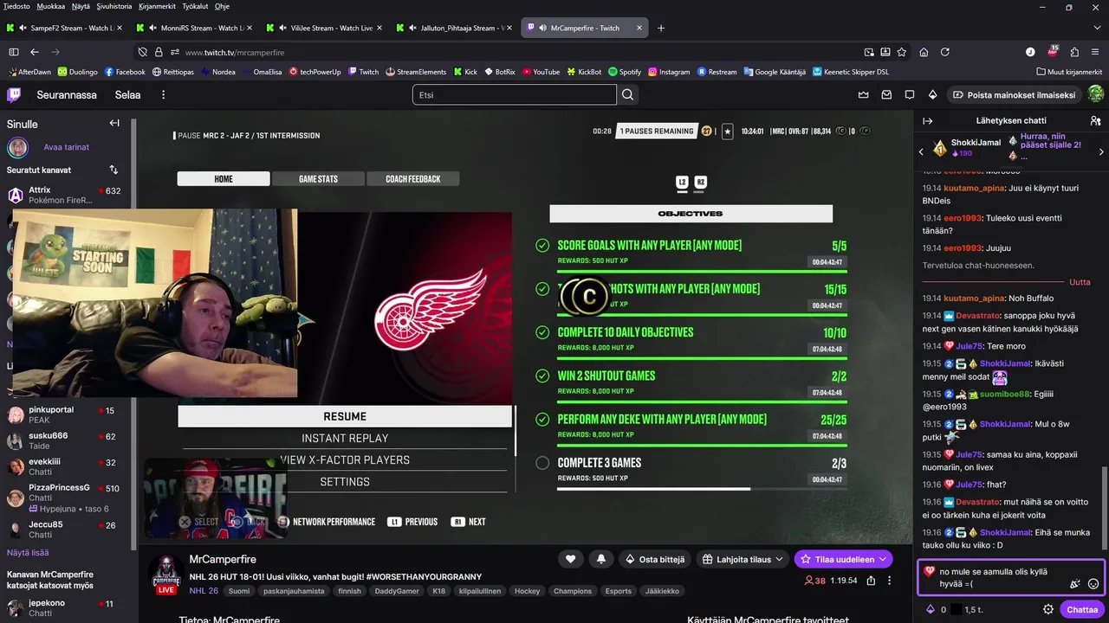Click the Twitch search field

pos(515,94)
